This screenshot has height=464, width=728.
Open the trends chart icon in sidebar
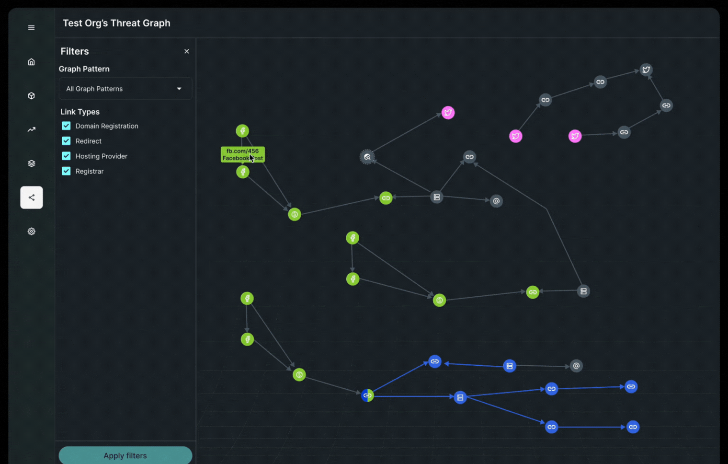[x=31, y=129]
